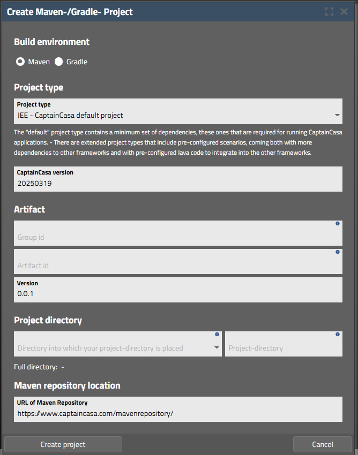This screenshot has width=358, height=455.
Task: Click the Project-directory field indicator dot
Action: [338, 335]
